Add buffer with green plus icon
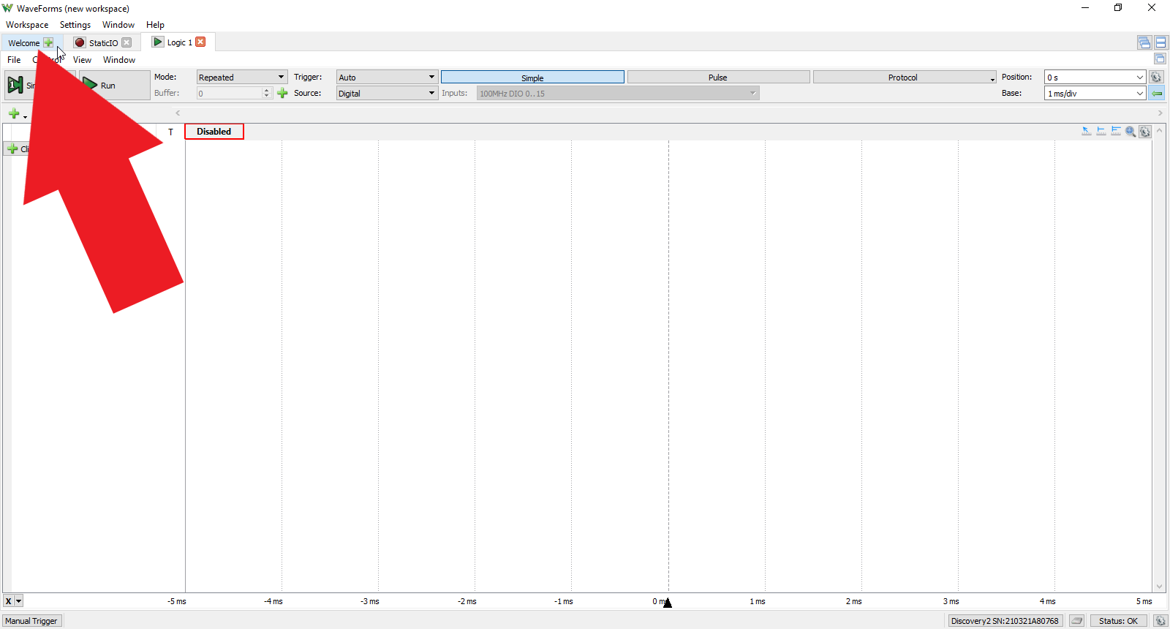Screen dimensions: 1170x629 (x=283, y=93)
